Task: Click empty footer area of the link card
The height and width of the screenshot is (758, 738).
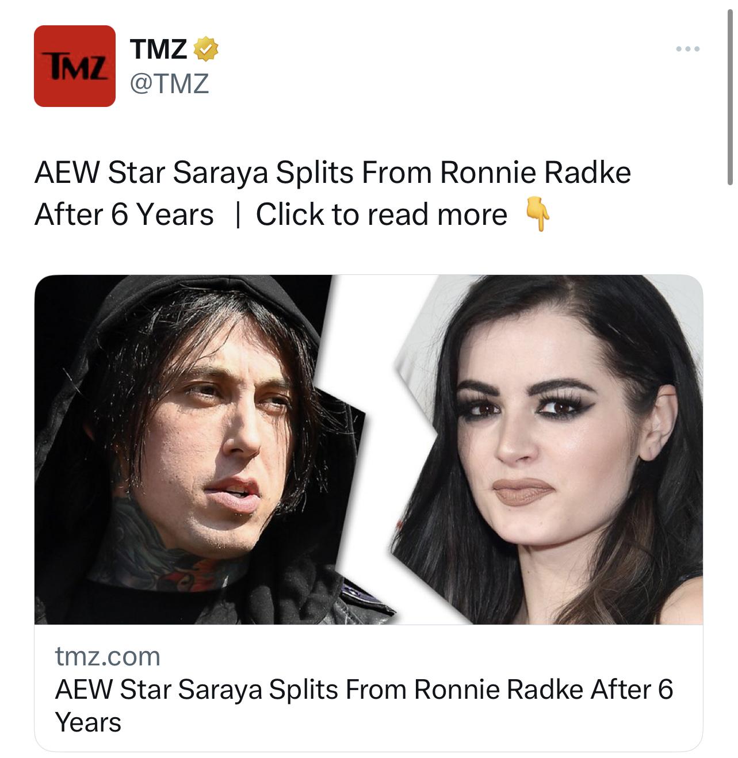Action: tap(403, 722)
